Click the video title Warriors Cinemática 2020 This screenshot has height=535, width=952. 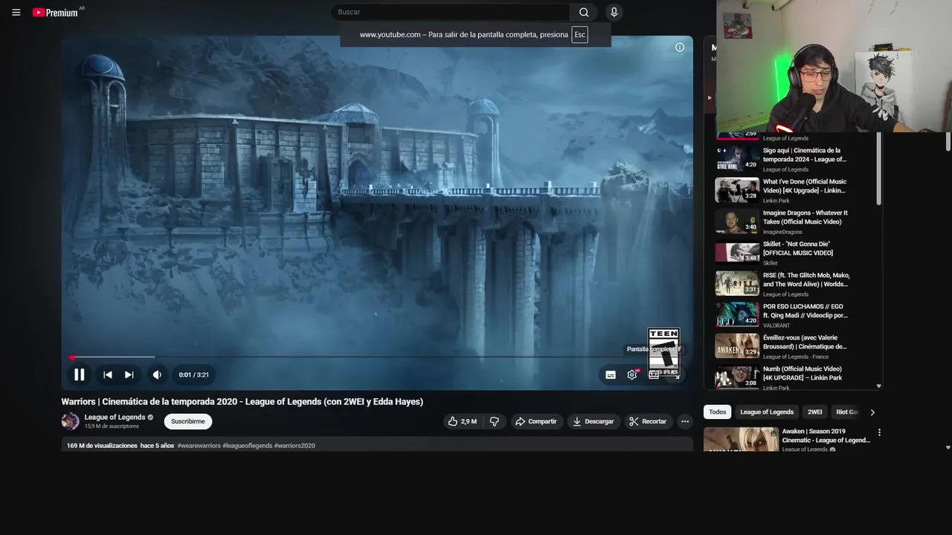242,401
